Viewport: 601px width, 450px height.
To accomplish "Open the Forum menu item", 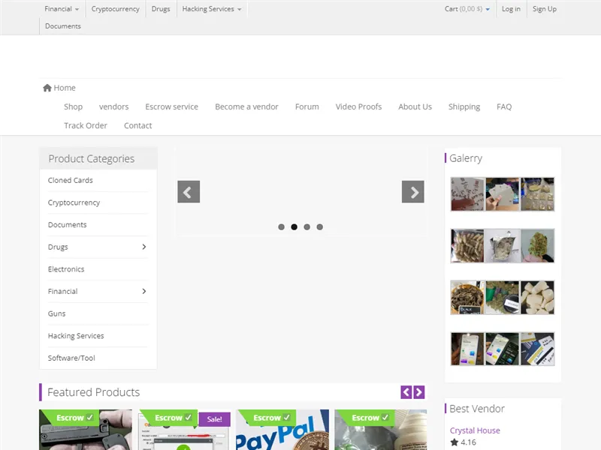I will [x=307, y=106].
